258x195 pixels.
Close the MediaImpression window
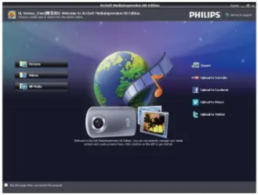253,6
